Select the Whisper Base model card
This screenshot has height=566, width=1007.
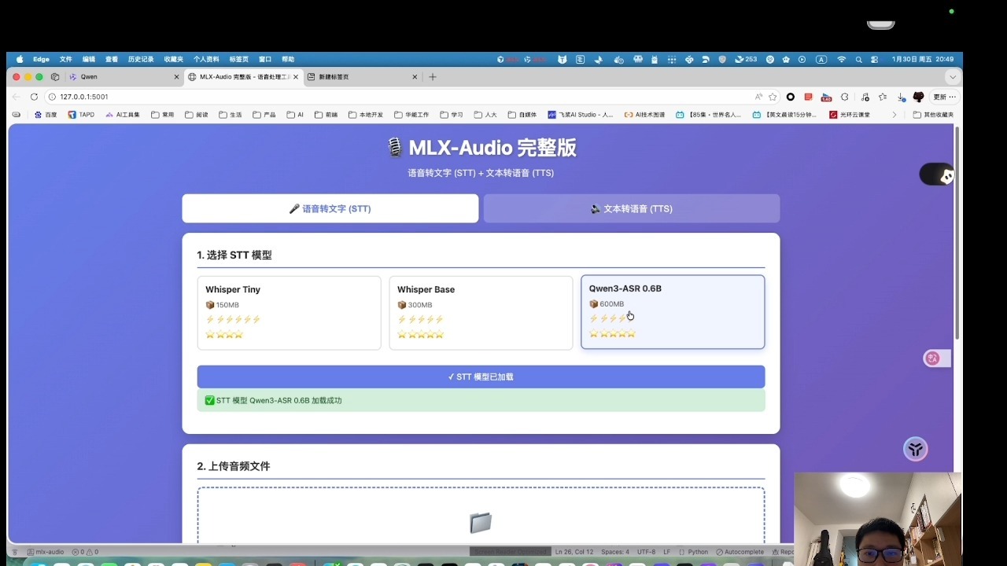pyautogui.click(x=481, y=313)
